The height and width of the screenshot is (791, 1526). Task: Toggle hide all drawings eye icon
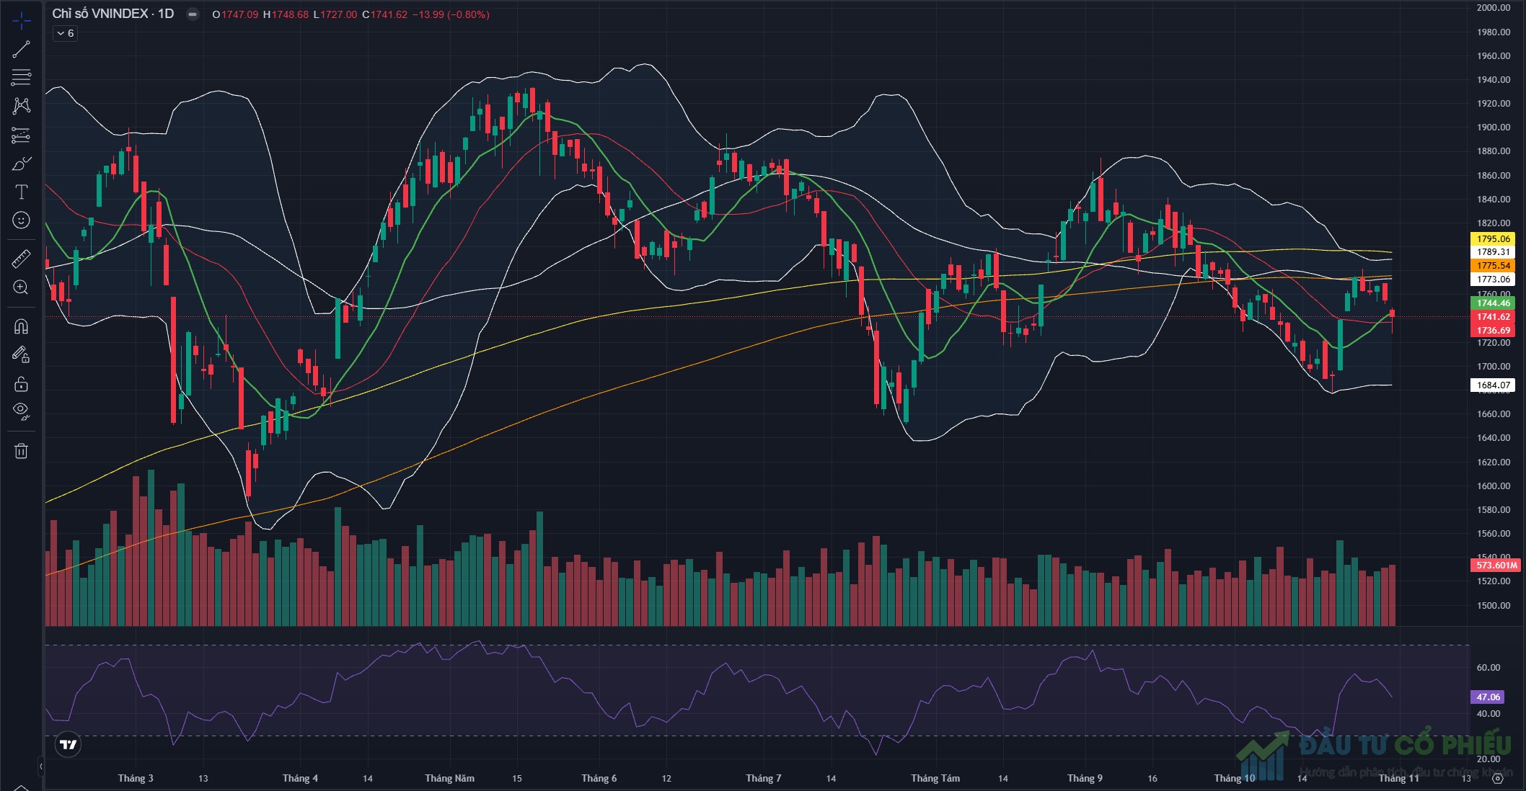[22, 411]
